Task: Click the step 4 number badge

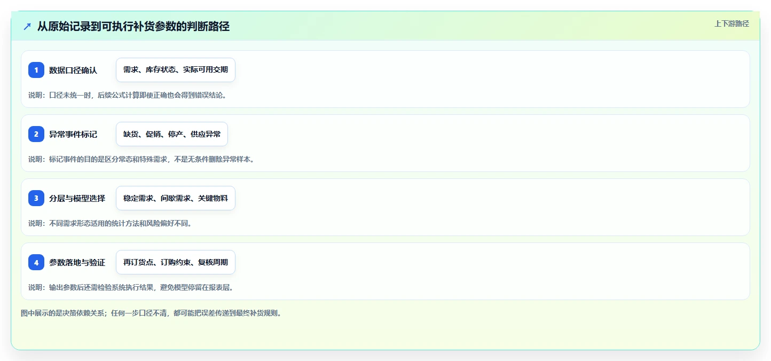Action: 36,262
